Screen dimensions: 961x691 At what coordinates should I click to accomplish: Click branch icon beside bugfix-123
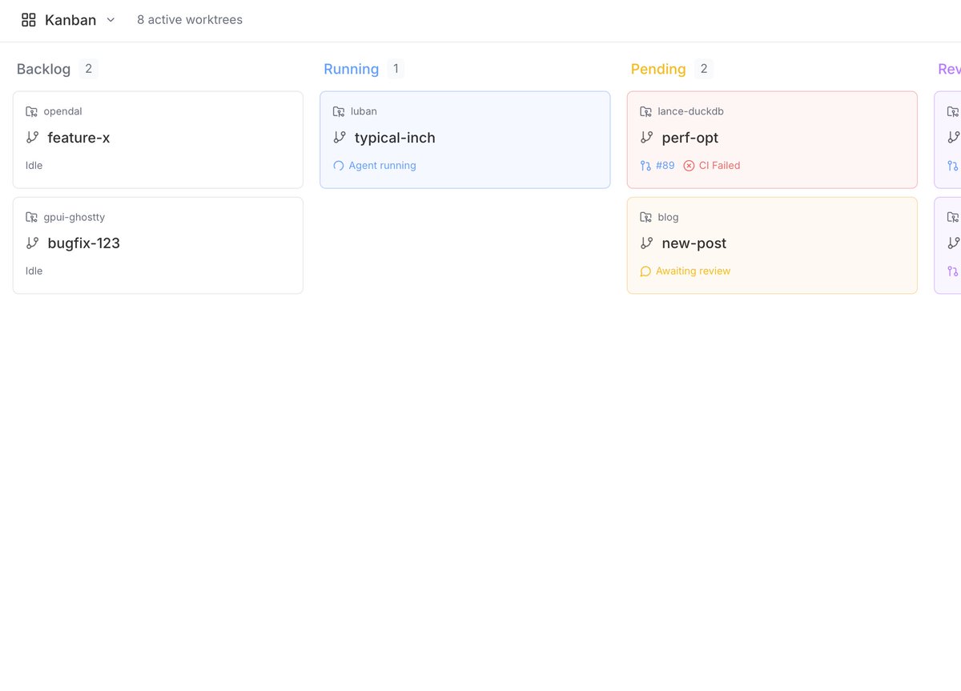click(32, 243)
